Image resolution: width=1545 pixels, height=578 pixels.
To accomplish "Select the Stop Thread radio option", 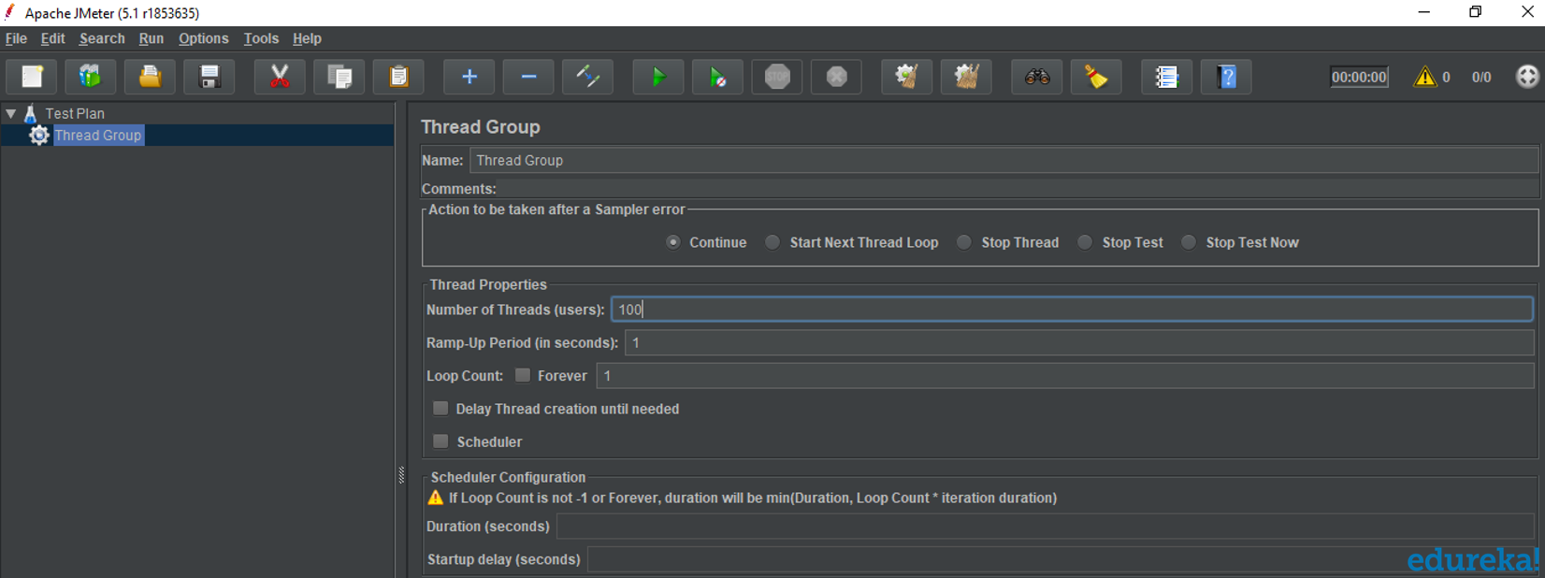I will (x=964, y=242).
